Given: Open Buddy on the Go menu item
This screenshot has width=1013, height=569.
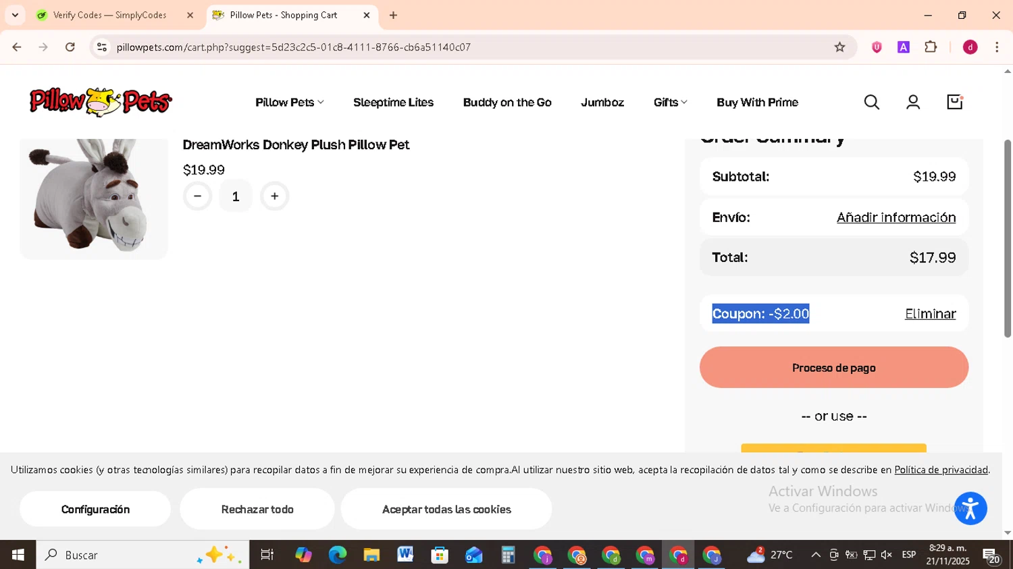Looking at the screenshot, I should (x=507, y=103).
